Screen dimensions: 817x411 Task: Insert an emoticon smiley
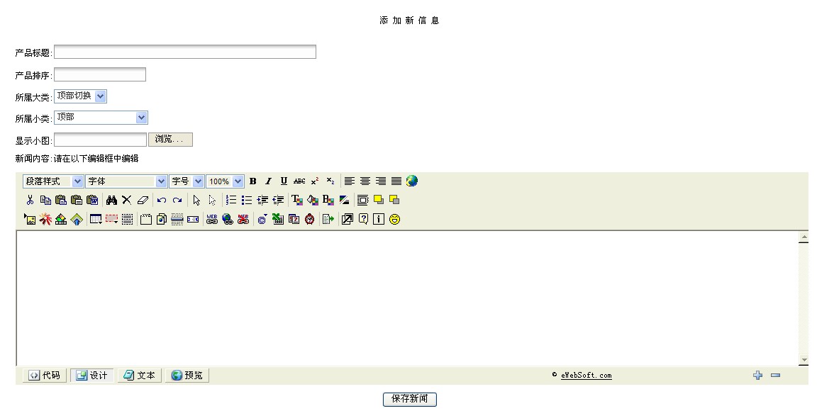[x=394, y=219]
